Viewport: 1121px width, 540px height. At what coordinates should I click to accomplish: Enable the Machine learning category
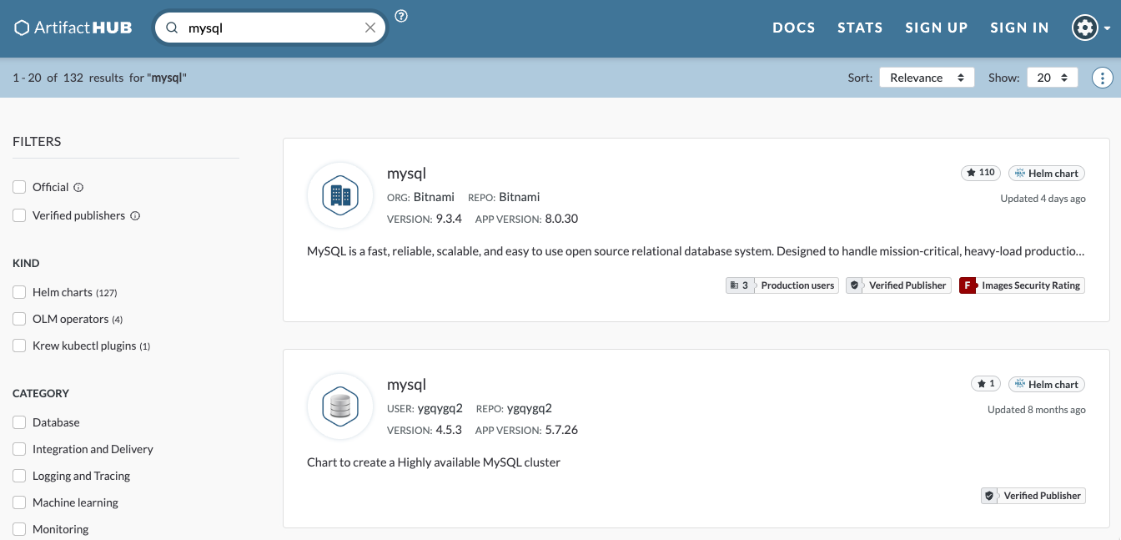tap(19, 502)
